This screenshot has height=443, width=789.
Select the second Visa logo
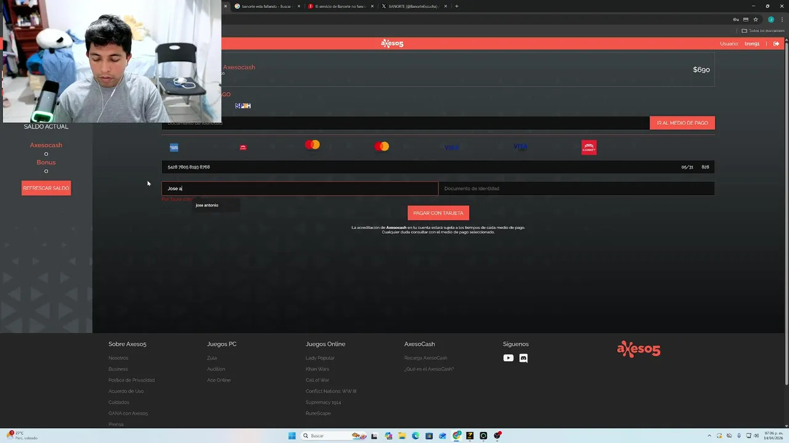520,147
